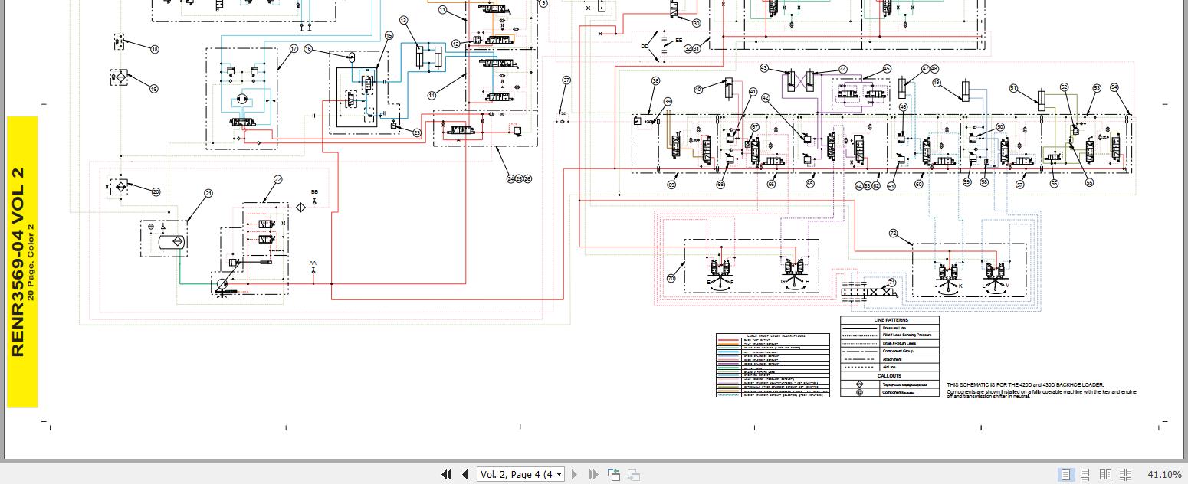Image resolution: width=1188 pixels, height=484 pixels.
Task: Advance to the next page
Action: (575, 475)
